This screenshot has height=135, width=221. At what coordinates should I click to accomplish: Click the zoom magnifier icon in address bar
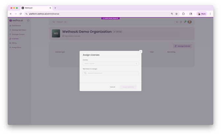tap(172, 14)
